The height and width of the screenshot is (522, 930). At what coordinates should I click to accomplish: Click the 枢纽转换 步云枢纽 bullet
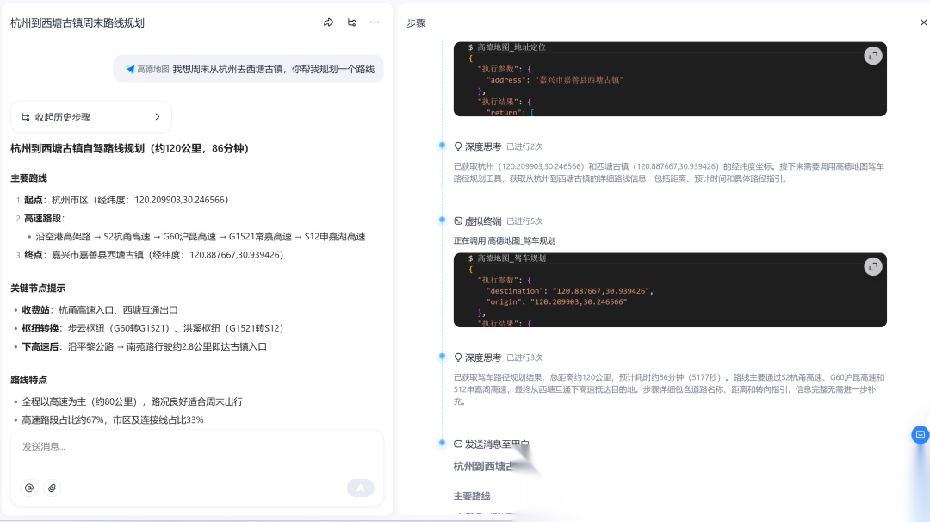point(152,329)
